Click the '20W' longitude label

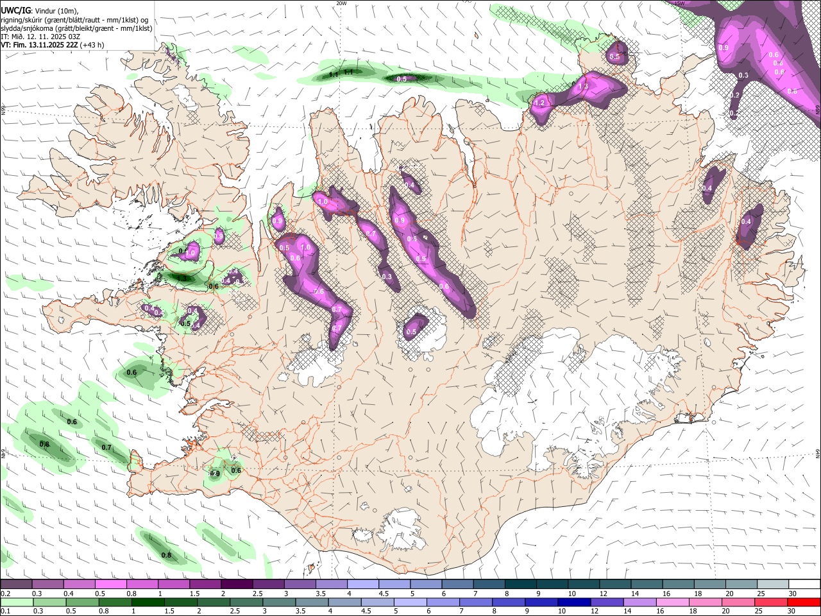(341, 3)
